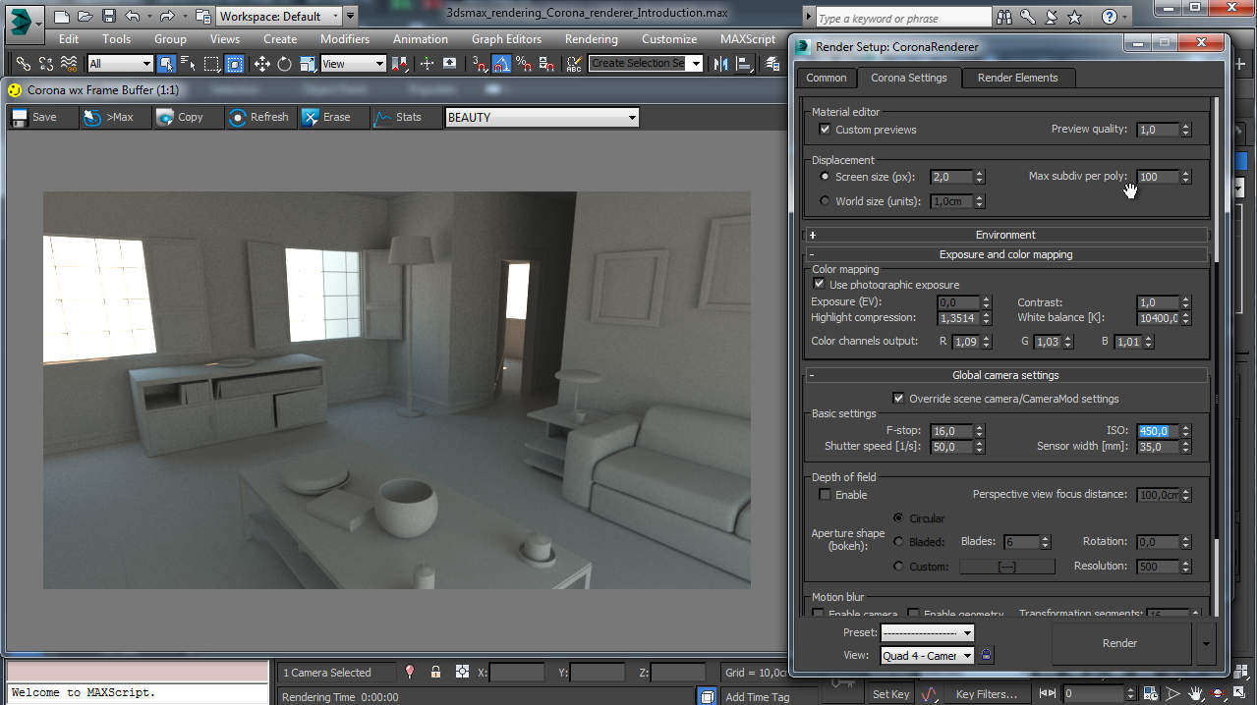Open a file using the folder icon
The width and height of the screenshot is (1257, 705).
(x=86, y=17)
